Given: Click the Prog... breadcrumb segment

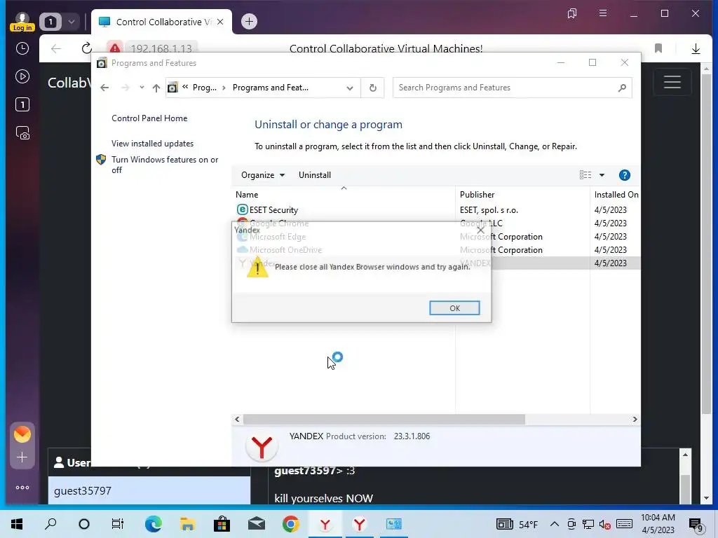Looking at the screenshot, I should 204,88.
